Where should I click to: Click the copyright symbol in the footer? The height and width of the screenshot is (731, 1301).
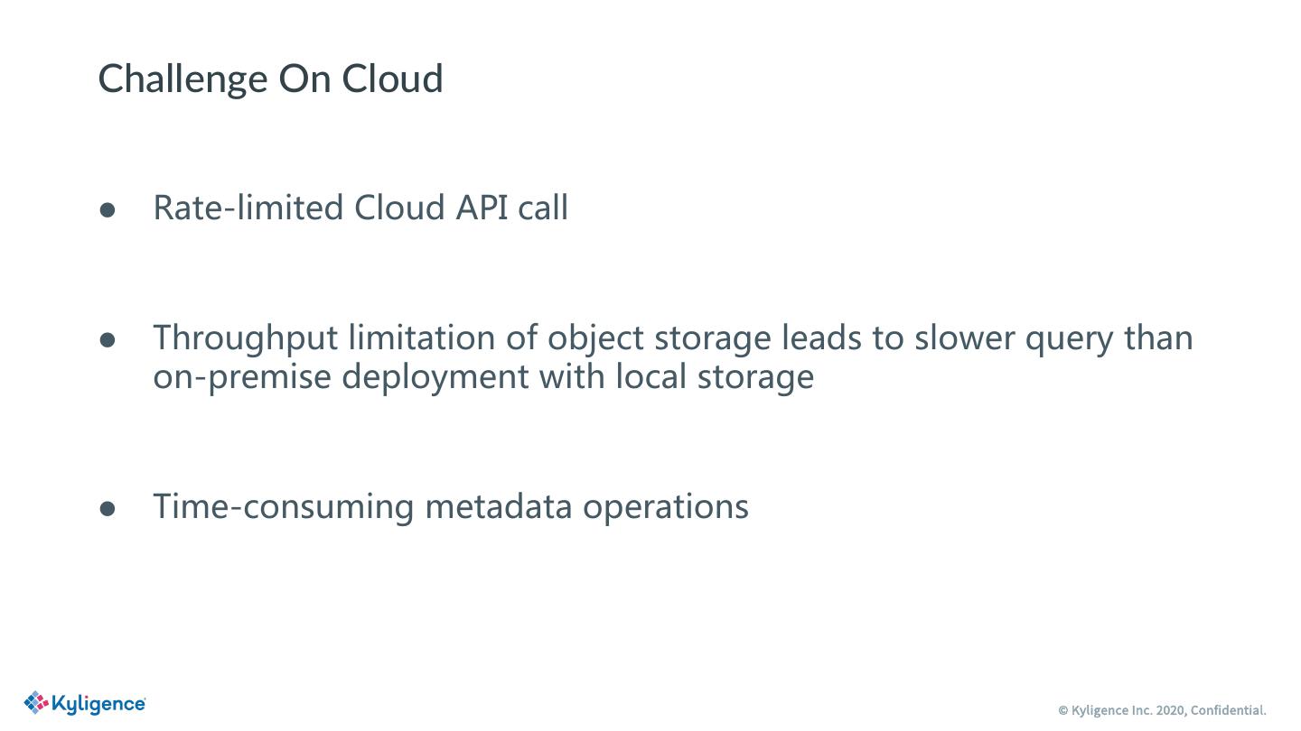point(1063,710)
